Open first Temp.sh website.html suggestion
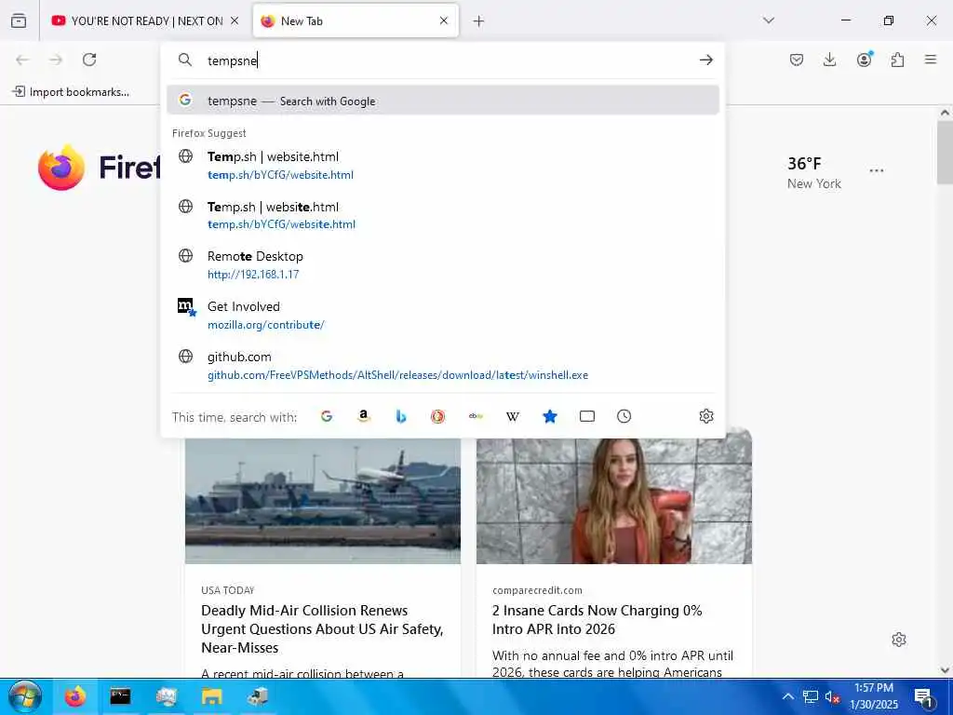Viewport: 953px width, 715px height. pos(442,166)
